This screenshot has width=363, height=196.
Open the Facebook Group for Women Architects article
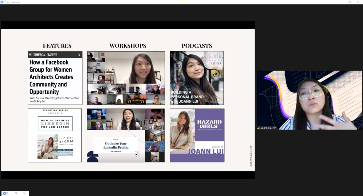pos(51,77)
